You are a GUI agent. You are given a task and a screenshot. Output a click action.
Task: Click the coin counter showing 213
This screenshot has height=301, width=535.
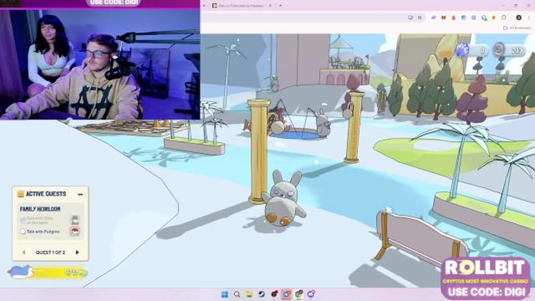(509, 50)
